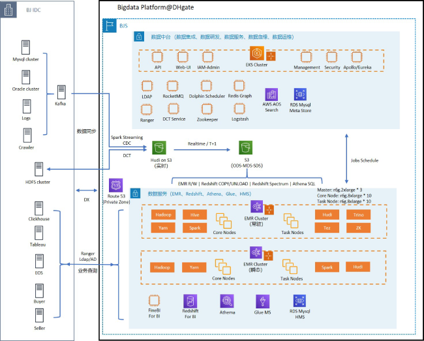Click the RDS Mysql Meta Store icon

pos(300,95)
